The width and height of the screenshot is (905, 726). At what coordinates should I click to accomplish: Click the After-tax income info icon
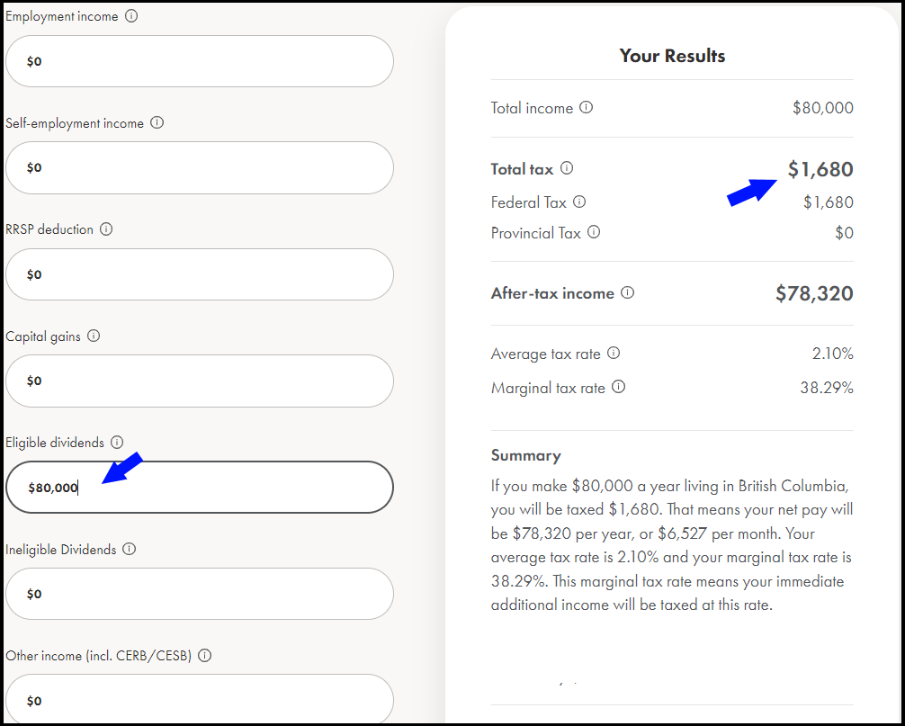click(x=627, y=291)
